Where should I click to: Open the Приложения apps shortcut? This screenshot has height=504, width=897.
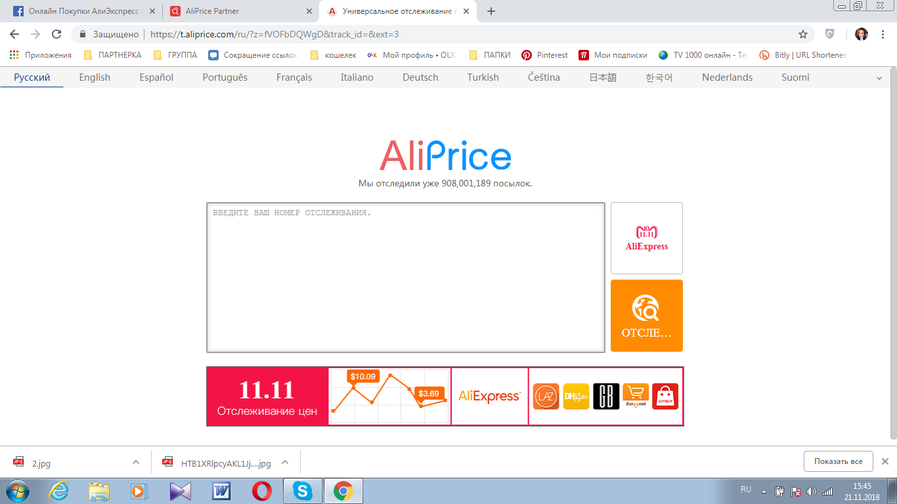[x=41, y=55]
